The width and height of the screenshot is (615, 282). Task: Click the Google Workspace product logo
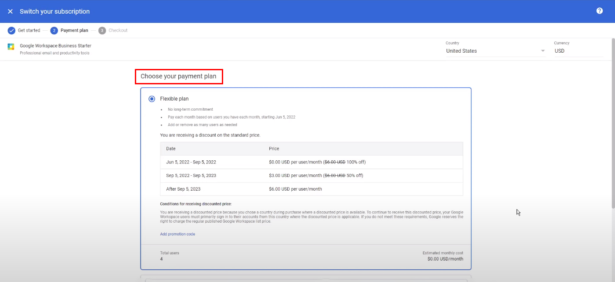(x=11, y=47)
